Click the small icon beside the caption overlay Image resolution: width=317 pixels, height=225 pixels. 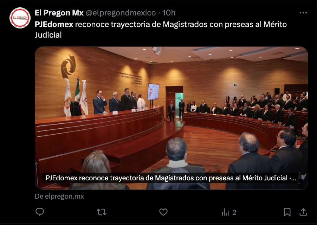303,177
